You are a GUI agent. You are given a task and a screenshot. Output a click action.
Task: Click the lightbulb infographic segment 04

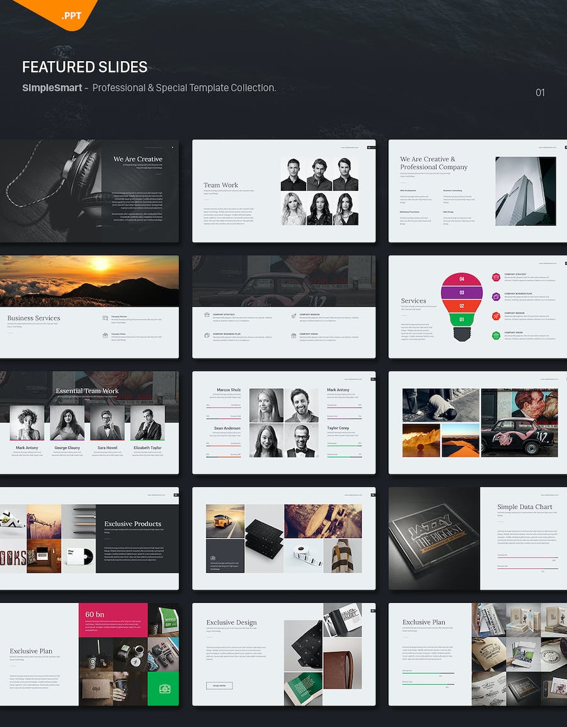pos(461,279)
